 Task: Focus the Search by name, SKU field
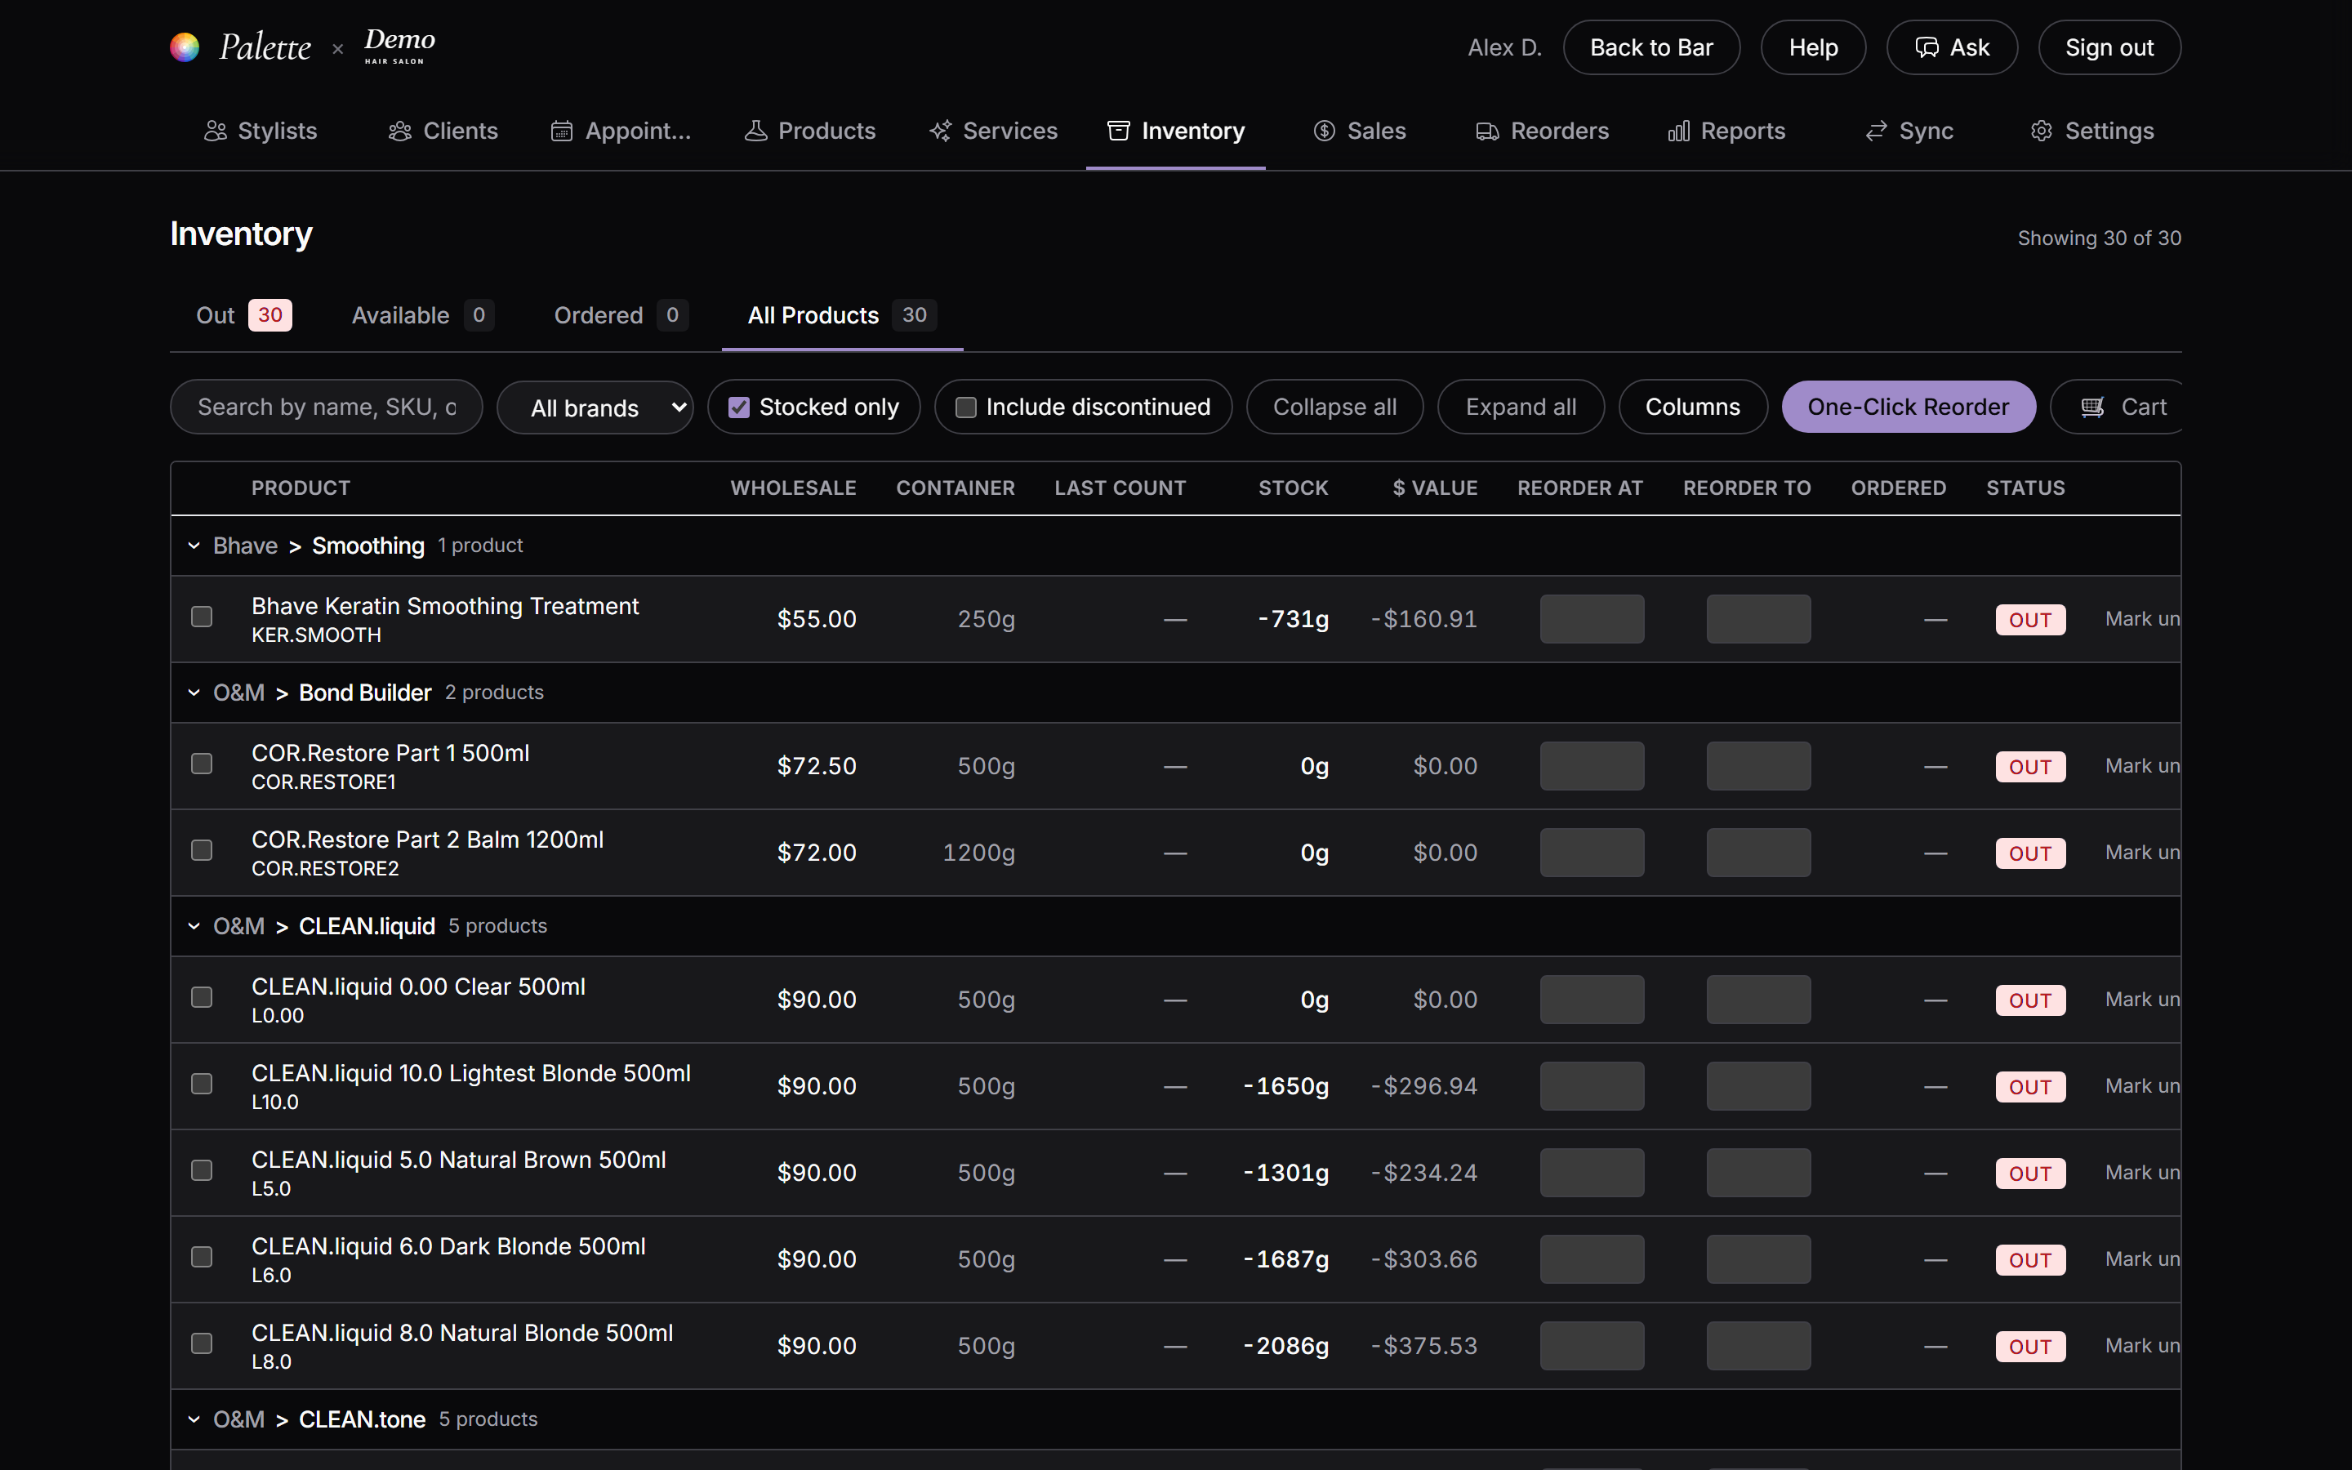(327, 408)
